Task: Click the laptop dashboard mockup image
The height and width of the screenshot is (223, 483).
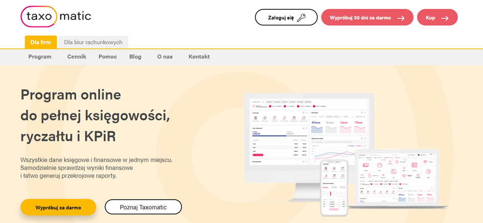Action: [x=398, y=179]
